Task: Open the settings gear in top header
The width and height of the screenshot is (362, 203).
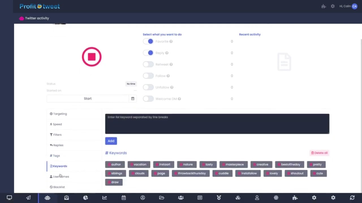Action: click(x=333, y=6)
